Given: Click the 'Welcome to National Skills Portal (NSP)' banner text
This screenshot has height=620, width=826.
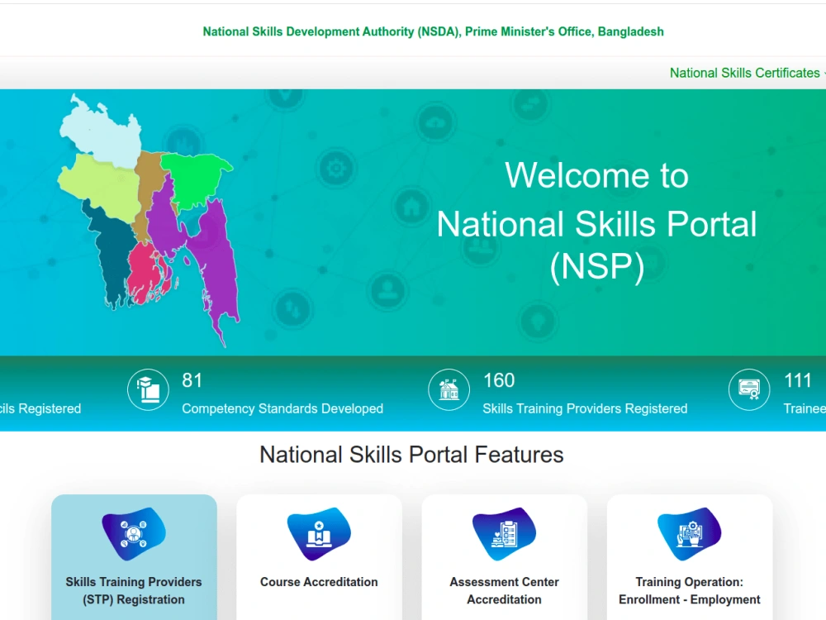Looking at the screenshot, I should (x=596, y=222).
